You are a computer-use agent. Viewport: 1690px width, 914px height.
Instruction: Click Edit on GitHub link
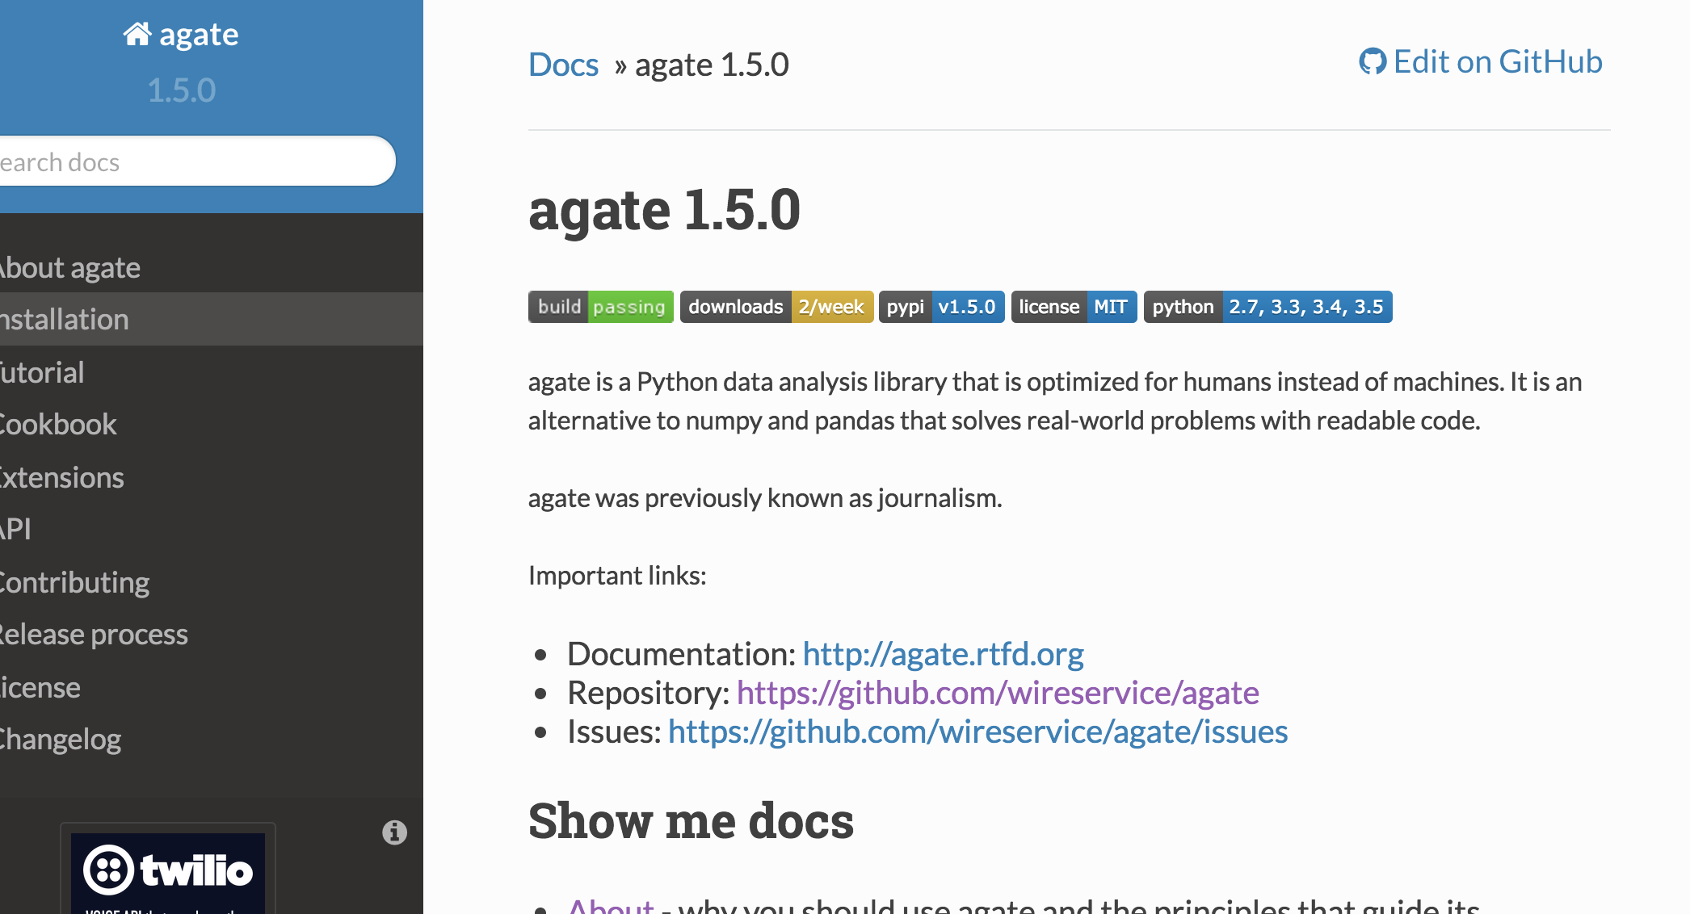[1481, 61]
